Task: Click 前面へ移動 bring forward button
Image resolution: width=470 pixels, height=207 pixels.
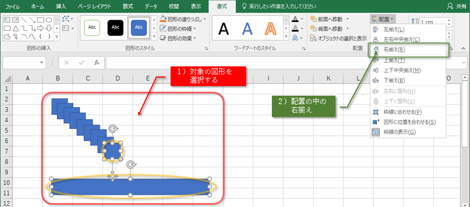Action: (327, 19)
